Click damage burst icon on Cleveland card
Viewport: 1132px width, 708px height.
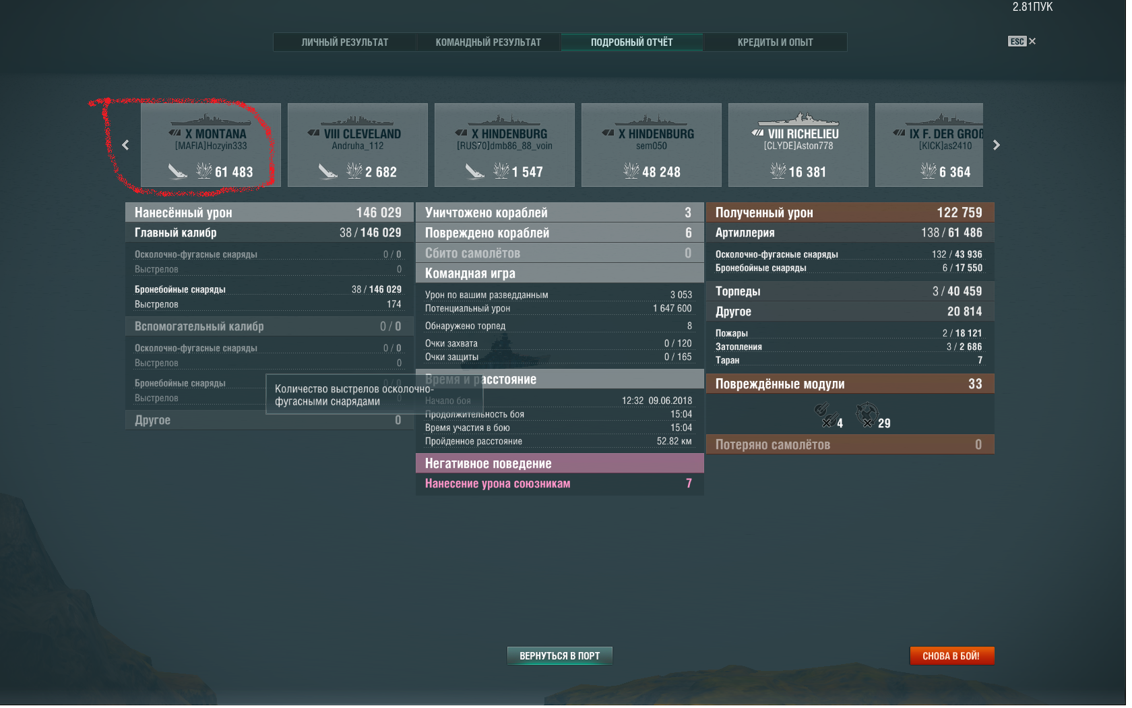coord(354,171)
